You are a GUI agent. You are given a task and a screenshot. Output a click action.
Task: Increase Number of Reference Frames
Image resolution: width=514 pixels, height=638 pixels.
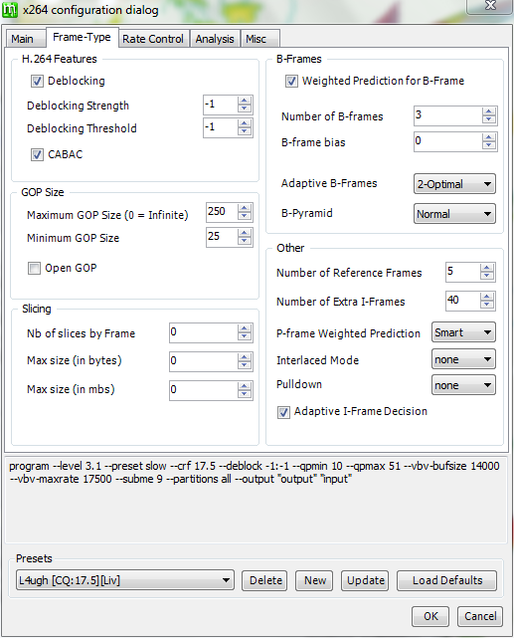[x=487, y=268]
